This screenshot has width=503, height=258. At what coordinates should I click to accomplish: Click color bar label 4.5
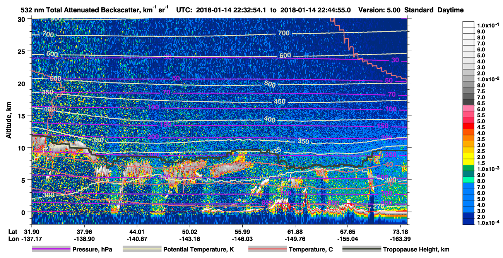(481, 127)
